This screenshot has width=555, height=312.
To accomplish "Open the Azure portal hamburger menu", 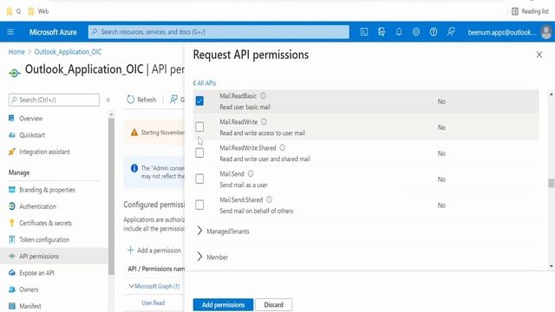I will click(x=10, y=32).
